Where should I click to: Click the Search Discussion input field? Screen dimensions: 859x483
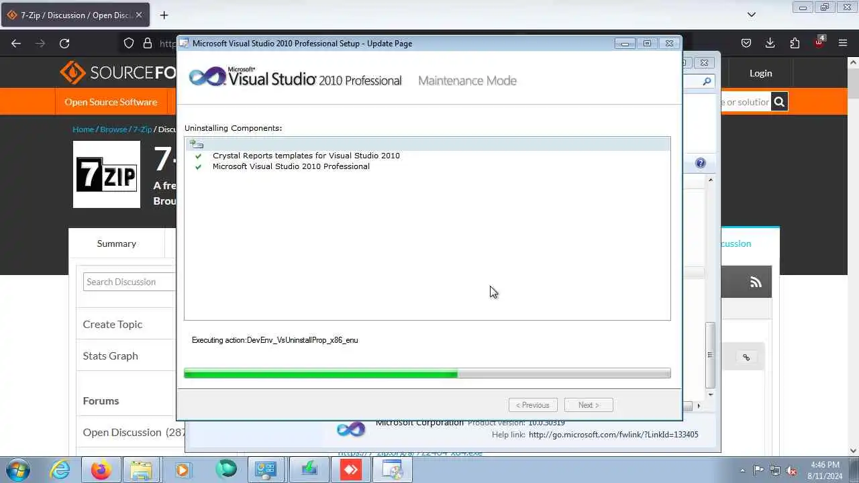tap(130, 282)
